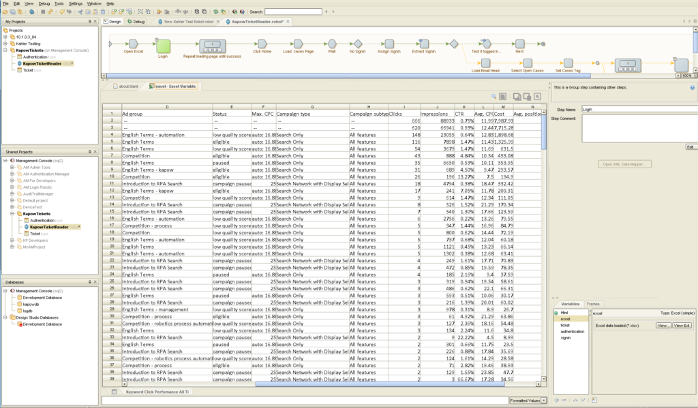Open the File menu
Image resolution: width=698 pixels, height=408 pixels.
[x=5, y=3]
